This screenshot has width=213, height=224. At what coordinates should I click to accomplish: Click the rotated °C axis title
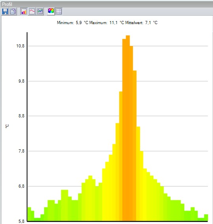[x=7, y=126]
